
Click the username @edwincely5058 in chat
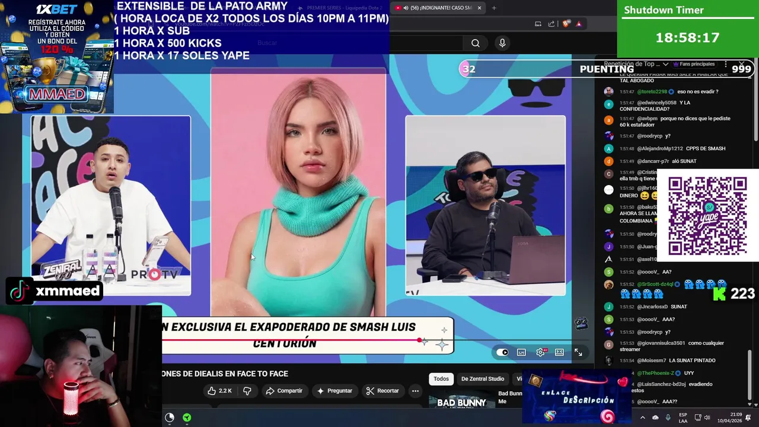pos(657,103)
